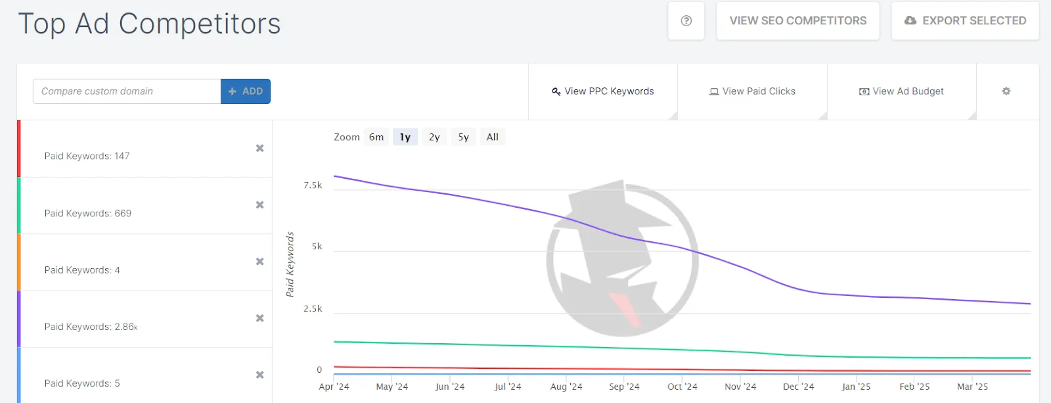Remove competitor with 4 paid keywords
This screenshot has height=403, width=1051.
point(260,261)
